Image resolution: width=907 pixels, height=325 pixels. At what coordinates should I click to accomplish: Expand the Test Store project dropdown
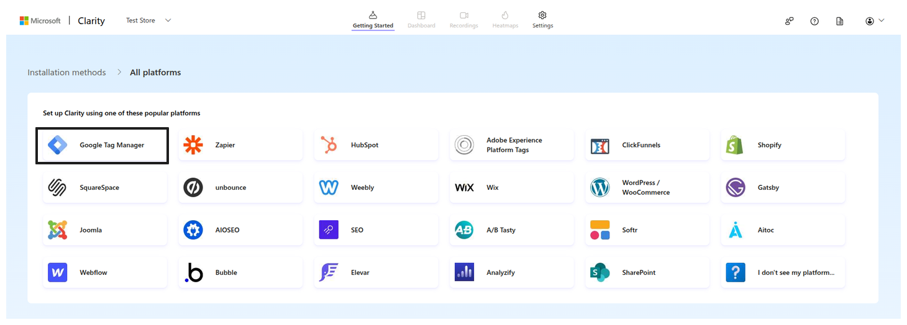tap(148, 20)
